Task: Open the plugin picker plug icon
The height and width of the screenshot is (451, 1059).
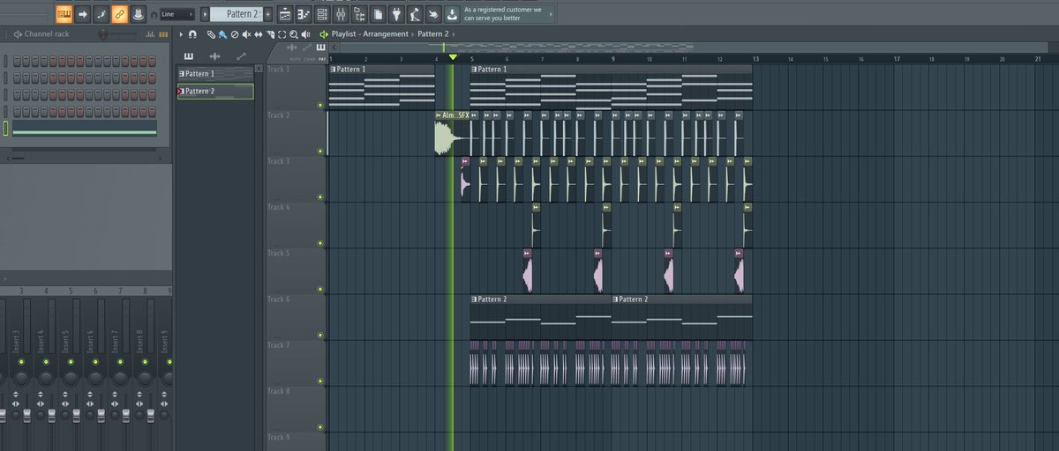Action: coord(397,14)
